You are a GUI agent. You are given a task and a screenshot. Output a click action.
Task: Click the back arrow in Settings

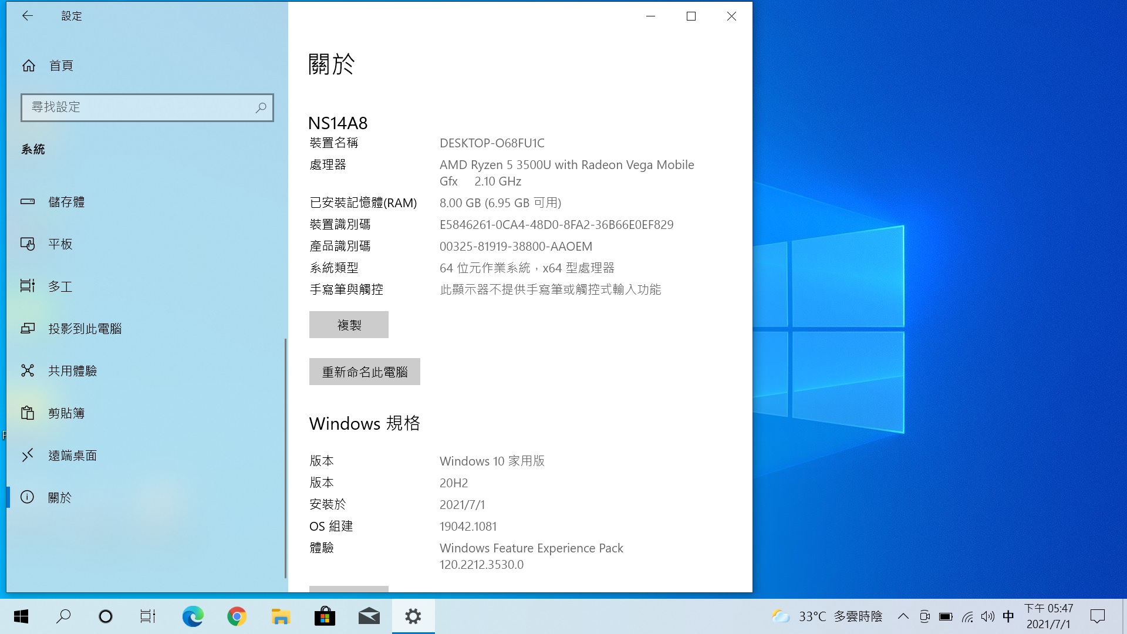[x=27, y=16]
